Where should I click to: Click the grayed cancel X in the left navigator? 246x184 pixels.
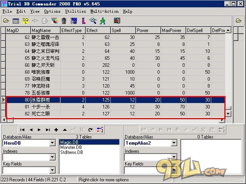point(82,130)
